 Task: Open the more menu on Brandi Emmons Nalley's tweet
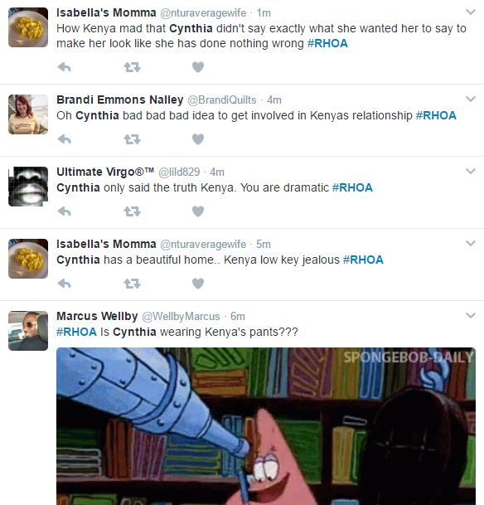(x=471, y=99)
